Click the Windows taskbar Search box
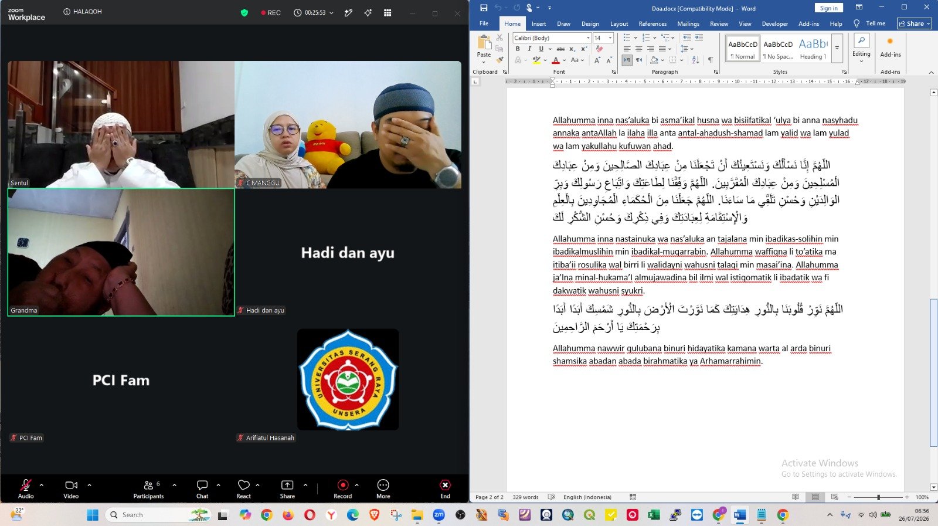This screenshot has height=526, width=938. (158, 515)
